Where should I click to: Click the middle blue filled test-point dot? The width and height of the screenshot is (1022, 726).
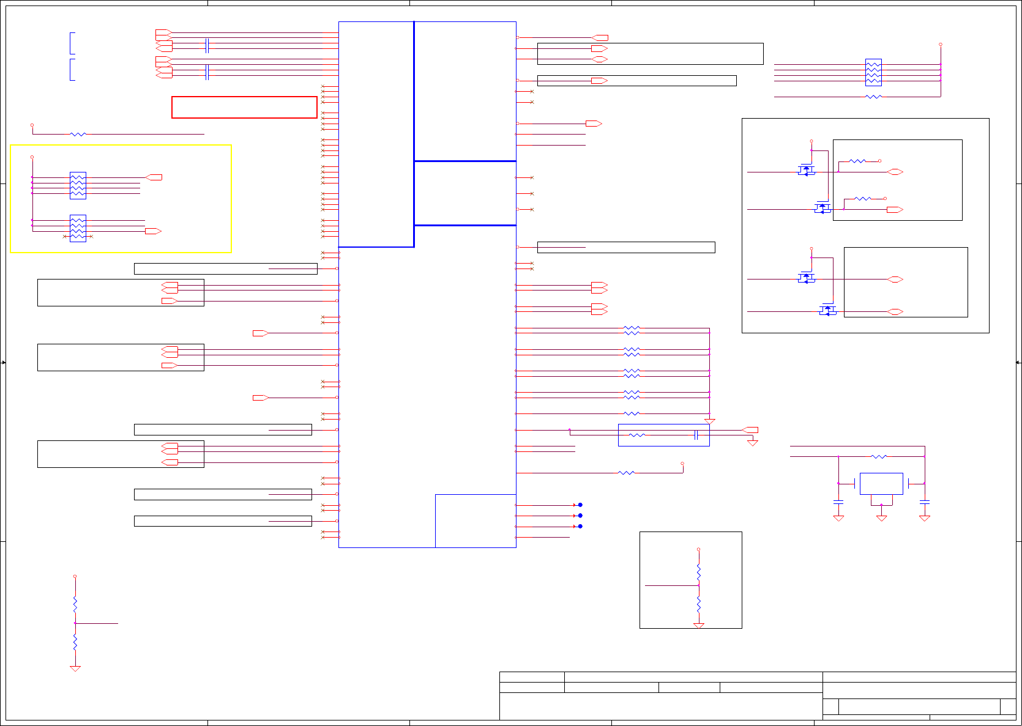pyautogui.click(x=580, y=516)
